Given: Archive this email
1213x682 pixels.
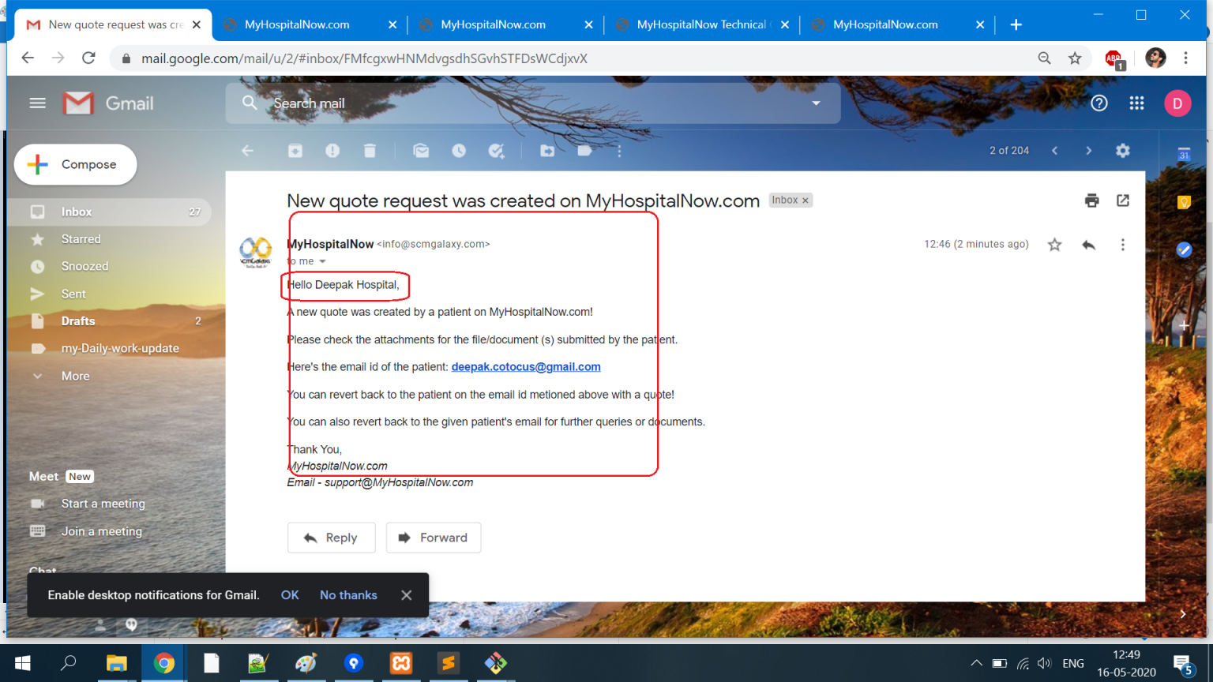Looking at the screenshot, I should (x=295, y=151).
